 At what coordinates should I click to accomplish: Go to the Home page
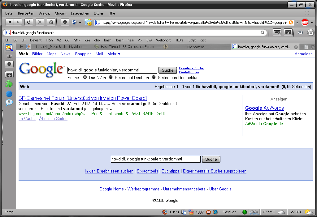(x=51, y=22)
